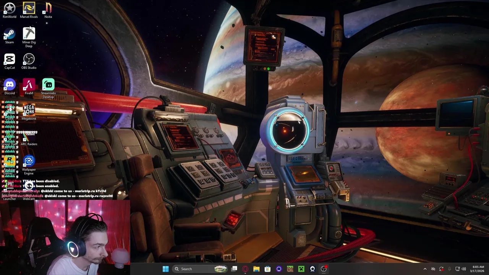The height and width of the screenshot is (275, 489).
Task: Open the Minecraft grass block taskbar icon
Action: [290, 269]
